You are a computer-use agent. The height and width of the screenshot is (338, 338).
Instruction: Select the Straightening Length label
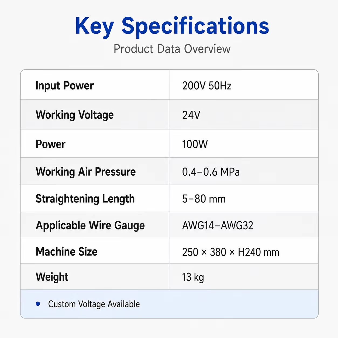(x=85, y=199)
